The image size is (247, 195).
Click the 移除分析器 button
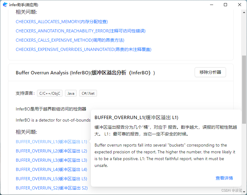pos(210,72)
